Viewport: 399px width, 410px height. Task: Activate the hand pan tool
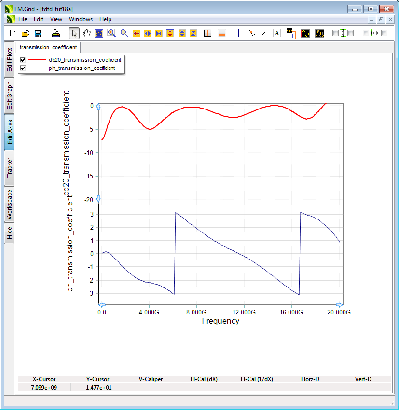[86, 33]
